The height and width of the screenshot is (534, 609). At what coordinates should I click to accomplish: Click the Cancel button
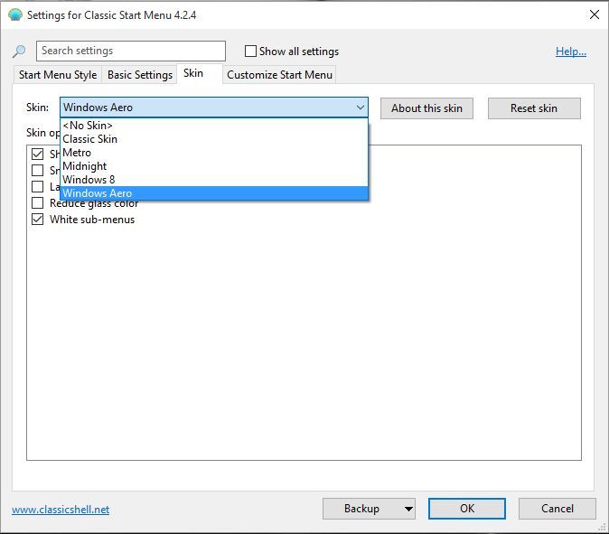point(557,509)
